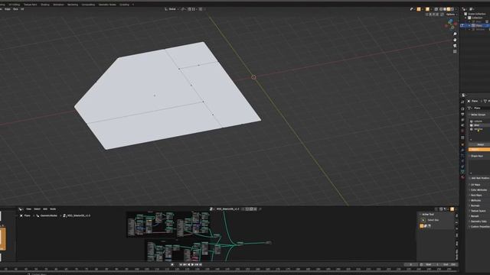This screenshot has width=490, height=275.
Task: Jump to next keyframe
Action: pyautogui.click(x=196, y=265)
